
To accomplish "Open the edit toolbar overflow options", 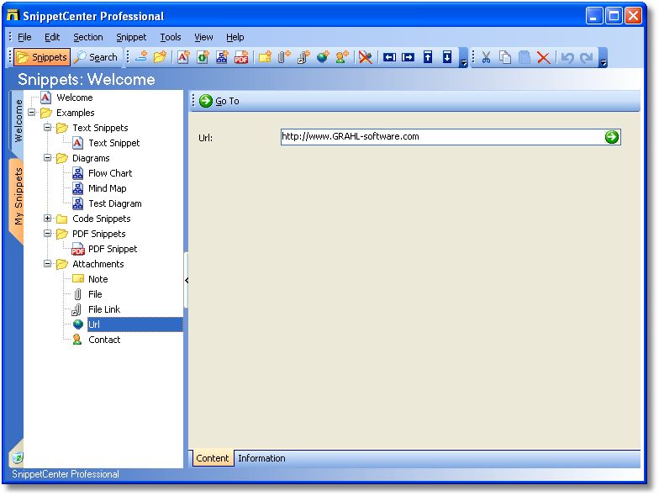I will [x=604, y=58].
